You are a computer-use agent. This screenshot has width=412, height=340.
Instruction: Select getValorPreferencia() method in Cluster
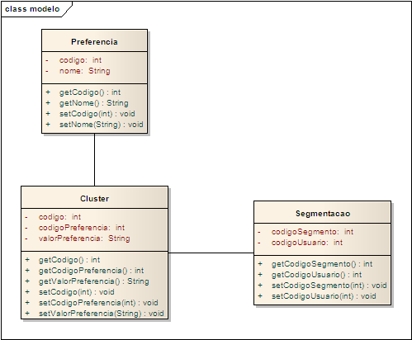pyautogui.click(x=93, y=281)
